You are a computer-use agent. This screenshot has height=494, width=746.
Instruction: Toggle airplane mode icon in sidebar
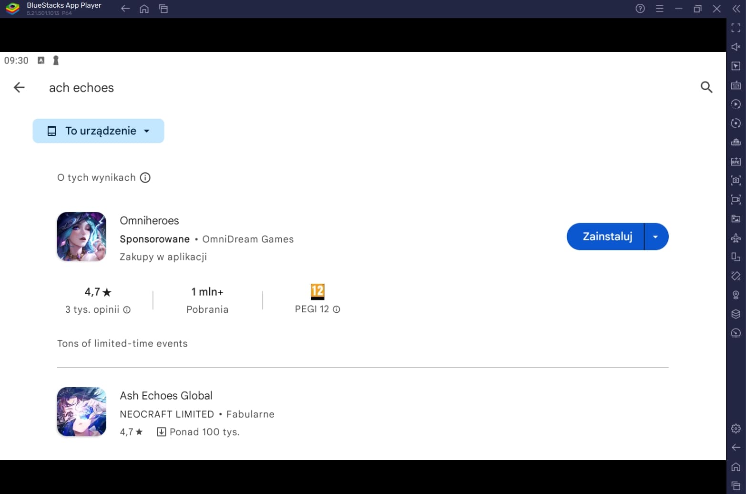tap(736, 237)
